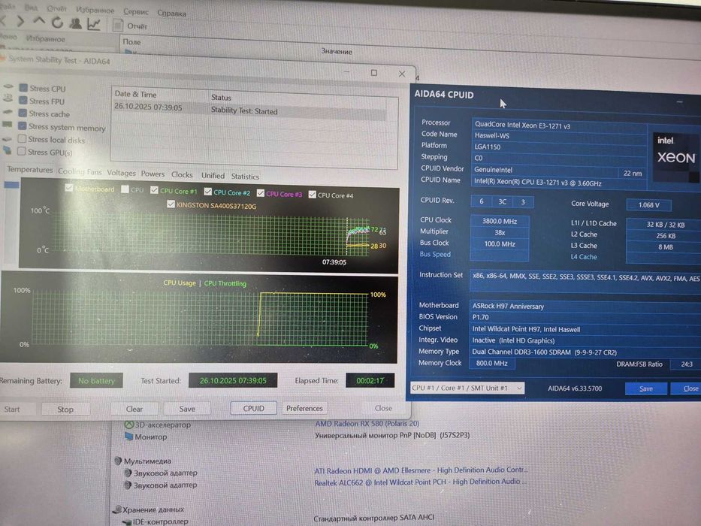Screen dimensions: 701x526
Task: Click the Up arrow toolbar icon
Action: [x=39, y=20]
